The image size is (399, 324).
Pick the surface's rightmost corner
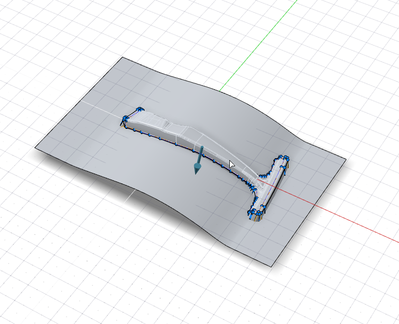pos(346,159)
